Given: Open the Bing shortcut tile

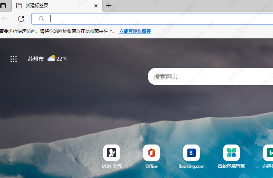Looking at the screenshot, I should point(268,153).
